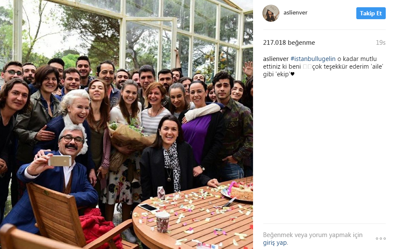
Task: Open the #istanbullugelin hashtag link
Action: [313, 59]
